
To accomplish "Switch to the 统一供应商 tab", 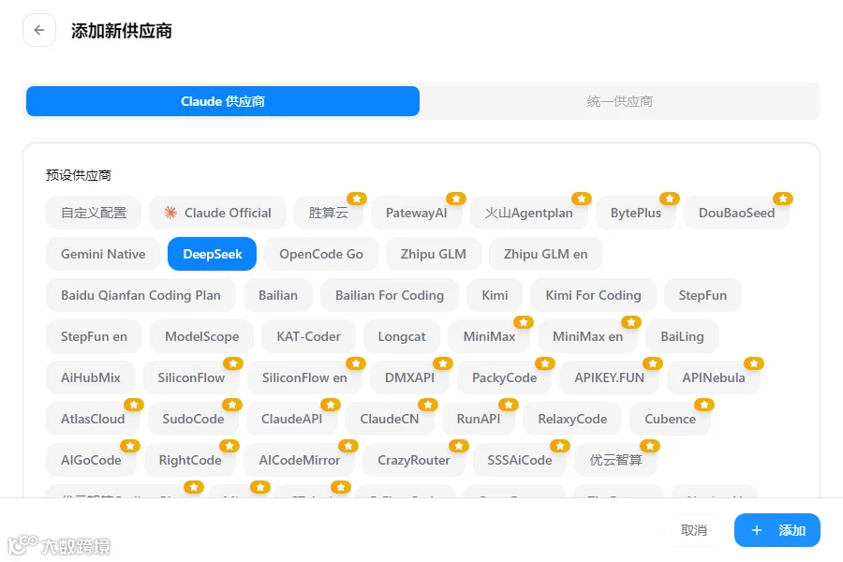I will coord(619,101).
